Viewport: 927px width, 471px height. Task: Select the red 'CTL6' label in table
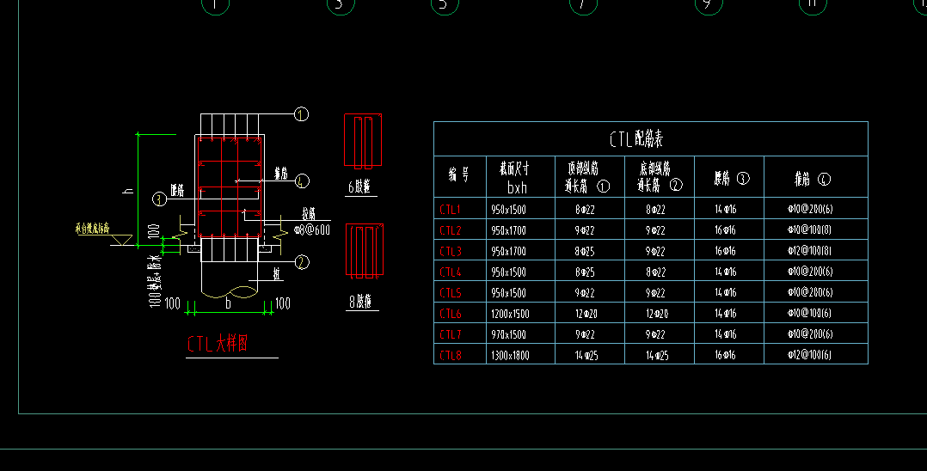[x=450, y=313]
